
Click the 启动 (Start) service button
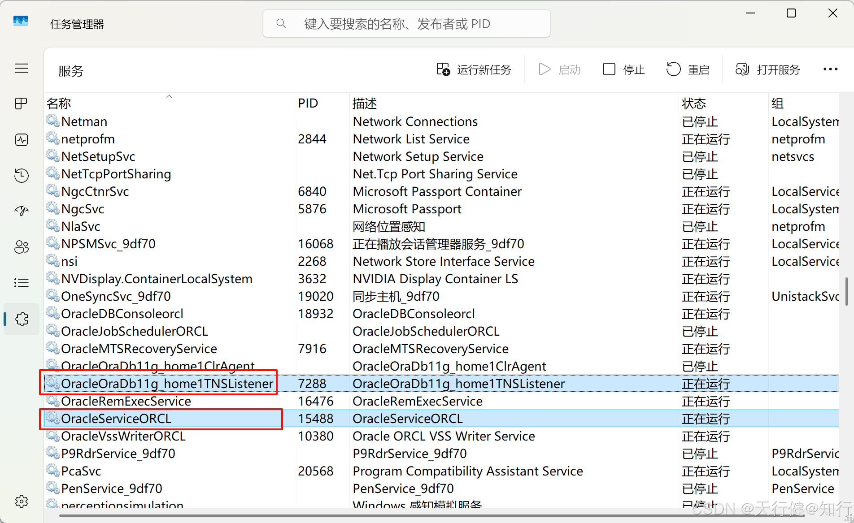click(559, 69)
